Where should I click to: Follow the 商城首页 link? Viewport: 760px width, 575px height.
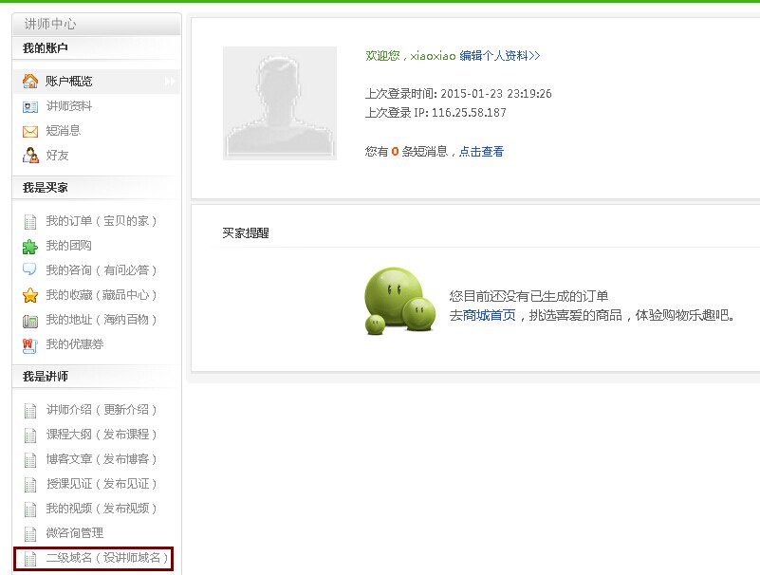[489, 315]
